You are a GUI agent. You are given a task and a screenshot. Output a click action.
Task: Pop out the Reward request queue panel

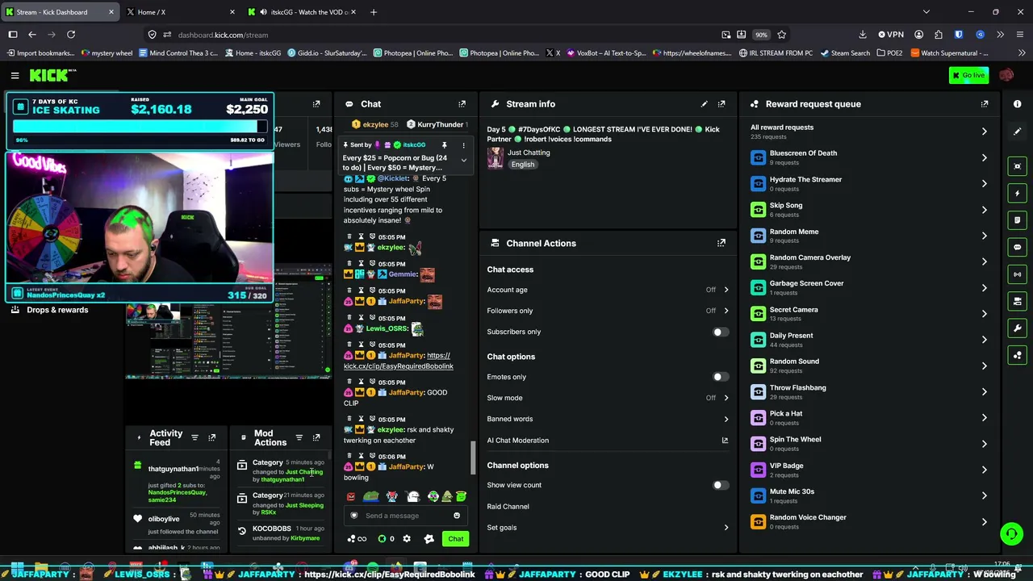985,104
